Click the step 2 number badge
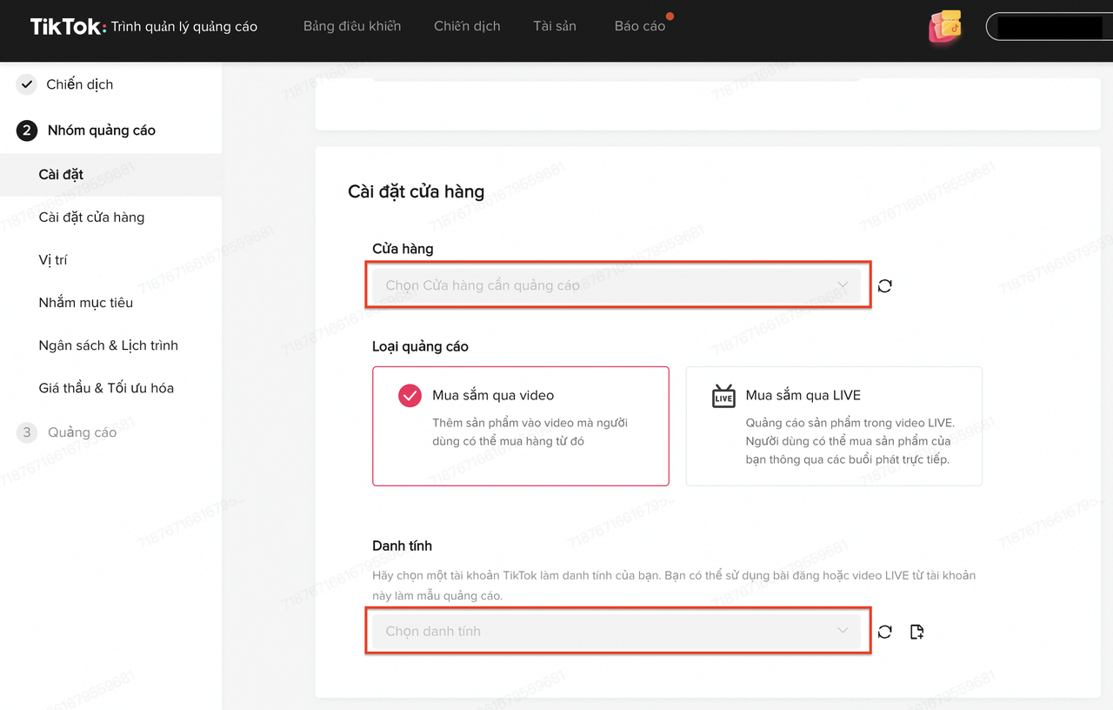Viewport: 1113px width, 710px height. (x=27, y=131)
